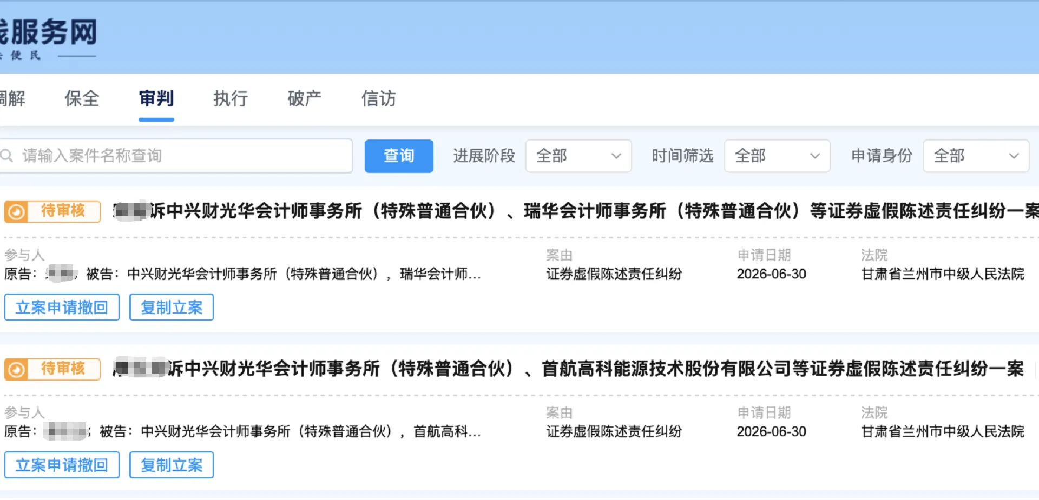Click 立案申请撤回 for the 首航高科 case
Screen dimensions: 1039x500
62,465
